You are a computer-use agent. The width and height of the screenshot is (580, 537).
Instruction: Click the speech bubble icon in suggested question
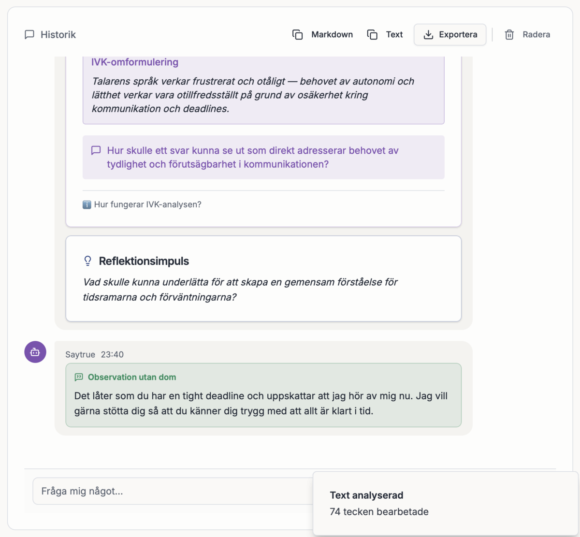(x=96, y=150)
